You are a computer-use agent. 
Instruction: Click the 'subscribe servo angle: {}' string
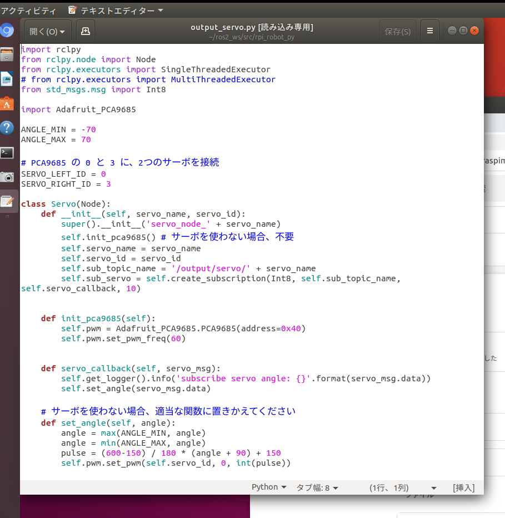pos(243,378)
